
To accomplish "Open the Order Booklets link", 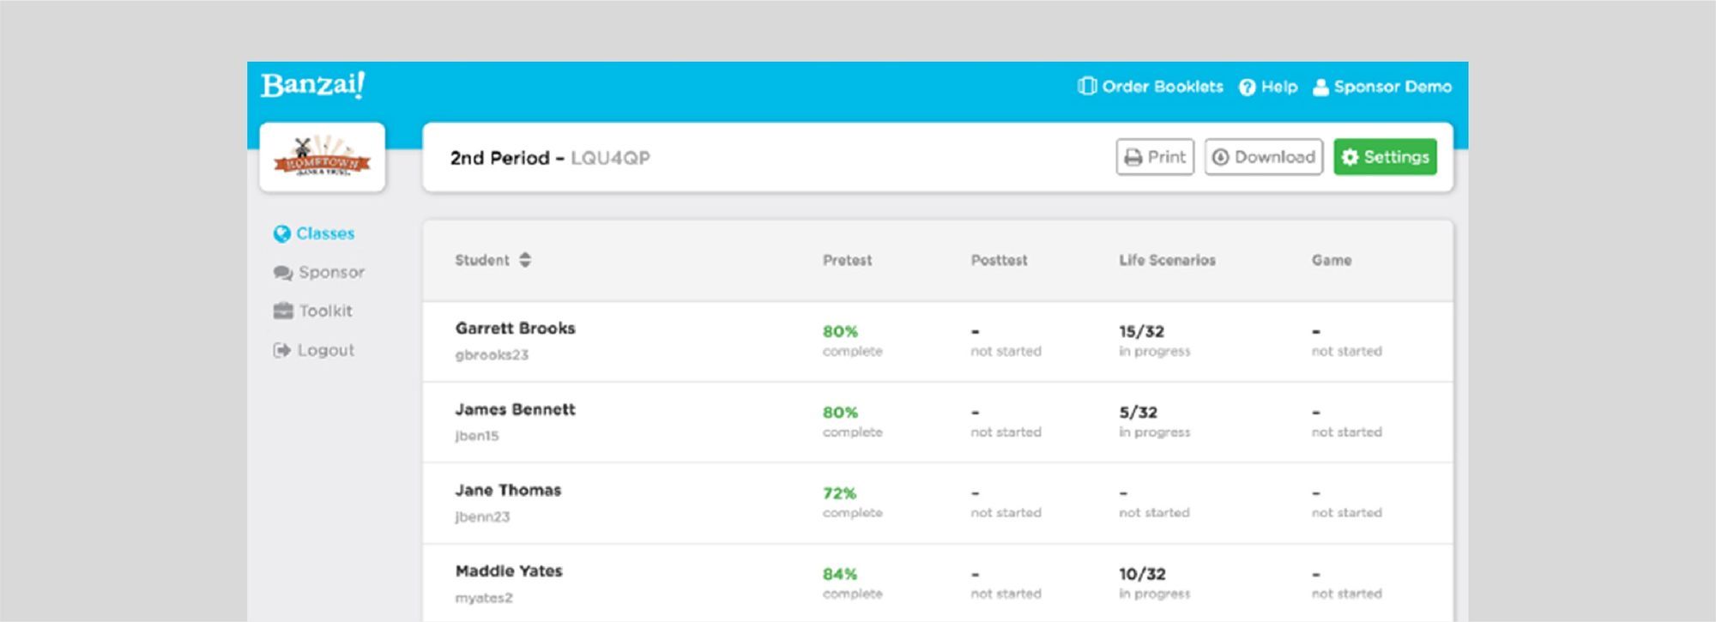I will [x=1151, y=87].
